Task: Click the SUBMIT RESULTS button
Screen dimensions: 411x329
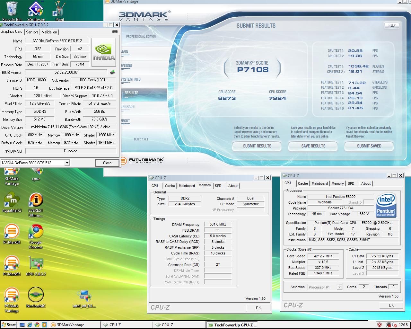Action: tap(257, 146)
